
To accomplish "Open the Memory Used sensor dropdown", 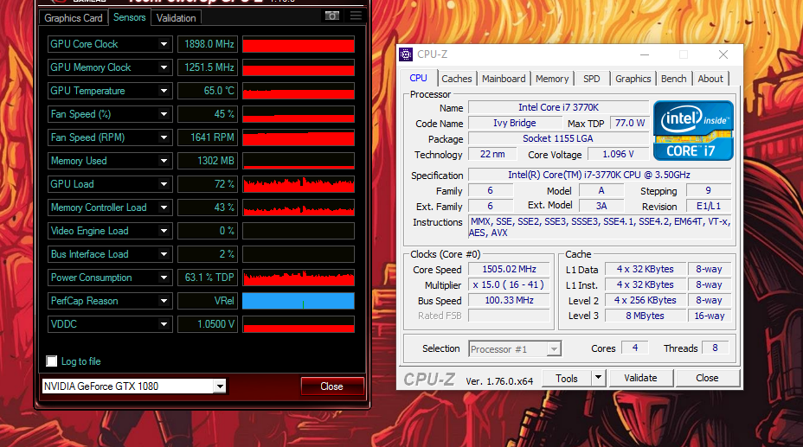I will point(164,161).
